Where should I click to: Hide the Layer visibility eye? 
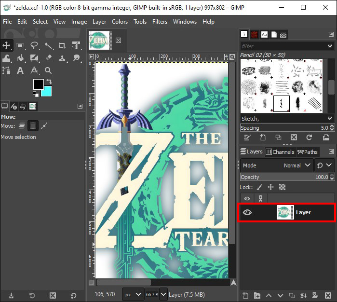coord(247,212)
